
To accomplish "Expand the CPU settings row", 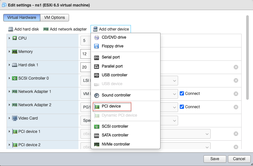I will point(9,38).
